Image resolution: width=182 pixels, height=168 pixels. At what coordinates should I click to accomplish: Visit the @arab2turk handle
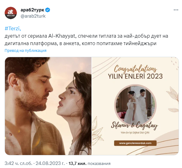33,16
